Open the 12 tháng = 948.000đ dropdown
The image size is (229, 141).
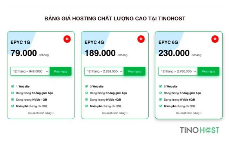click(30, 71)
